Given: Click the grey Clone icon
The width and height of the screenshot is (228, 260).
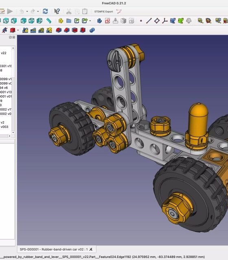Looking at the screenshot, I should [x=189, y=21].
